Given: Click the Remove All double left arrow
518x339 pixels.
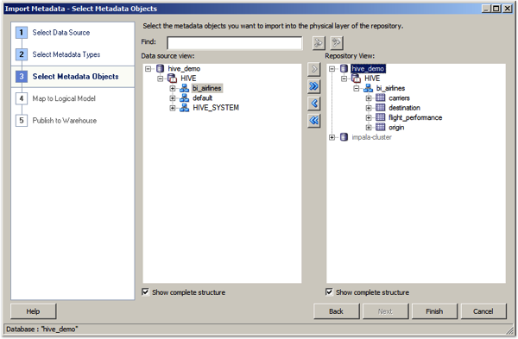Looking at the screenshot, I should [x=314, y=121].
